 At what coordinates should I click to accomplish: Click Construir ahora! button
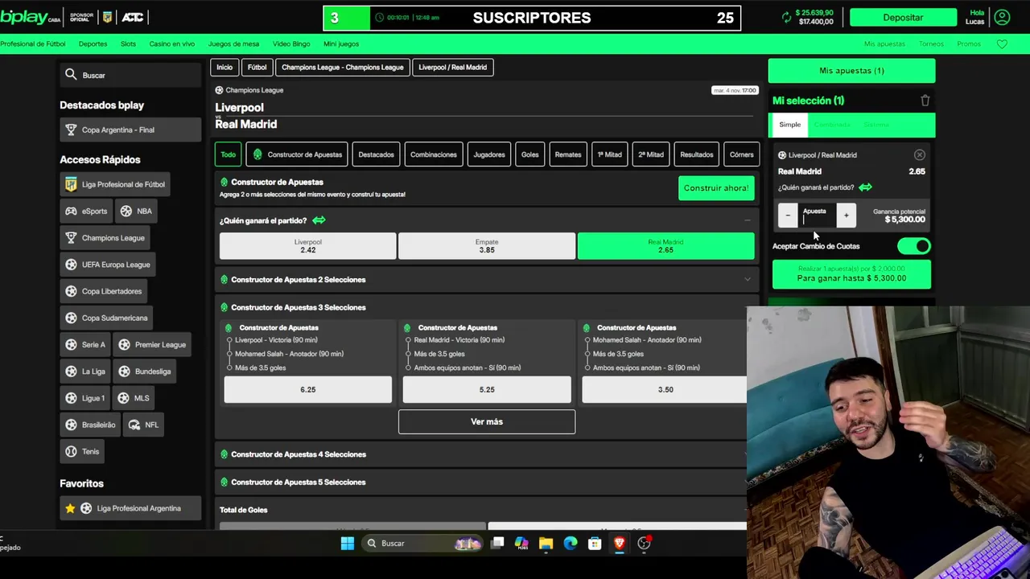point(716,188)
